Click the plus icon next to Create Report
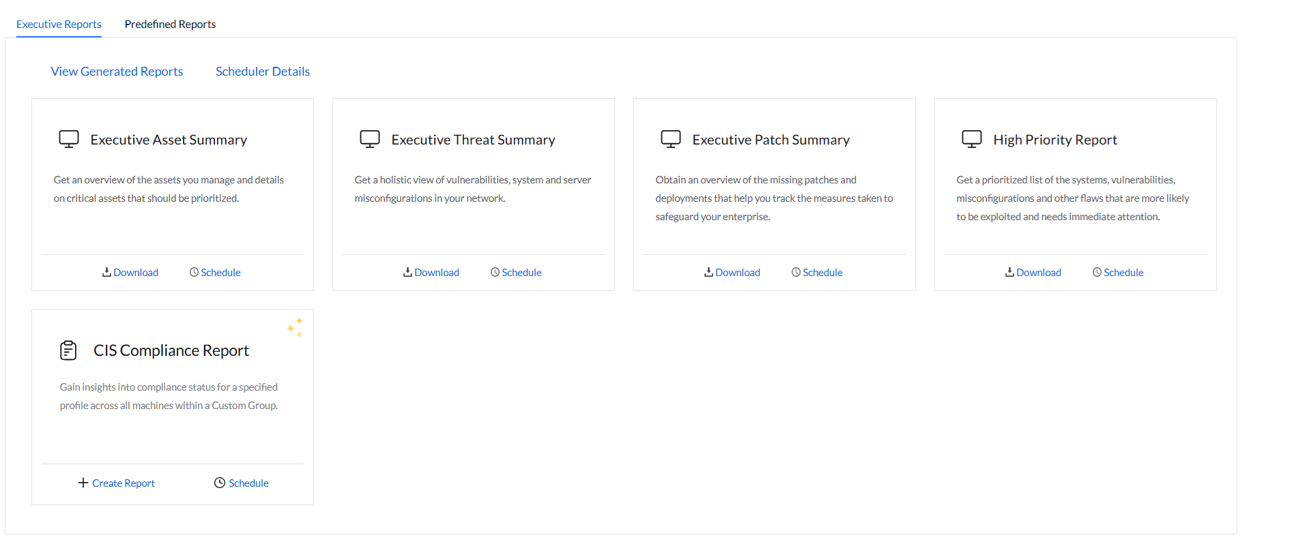Viewport: 1309px width, 559px height. coord(83,483)
